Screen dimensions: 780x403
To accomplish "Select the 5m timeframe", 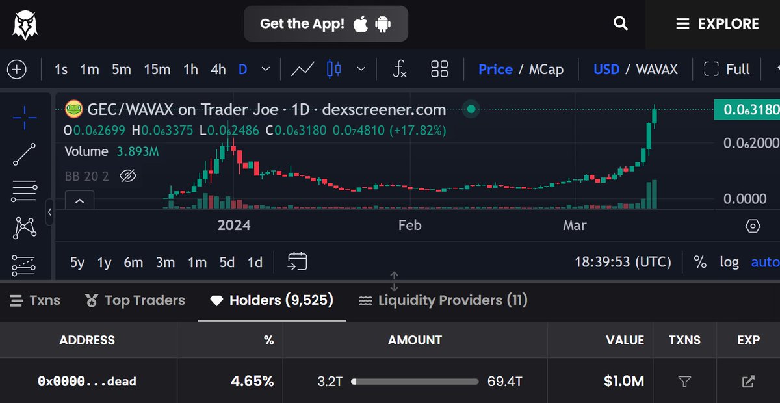I will click(122, 70).
